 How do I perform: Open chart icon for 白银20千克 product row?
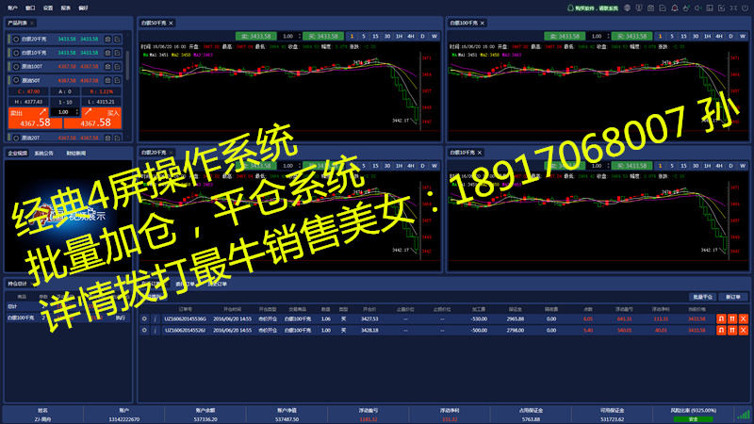click(x=107, y=39)
